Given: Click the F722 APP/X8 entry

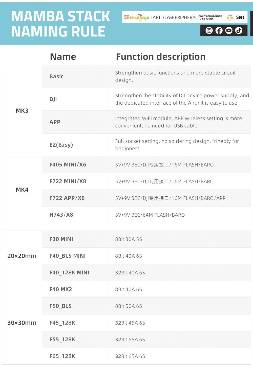Looking at the screenshot, I should pyautogui.click(x=67, y=198).
